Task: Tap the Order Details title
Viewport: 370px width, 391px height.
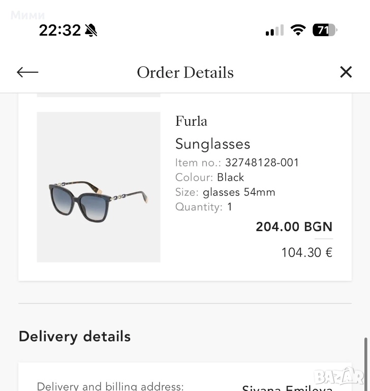Action: coord(185,72)
